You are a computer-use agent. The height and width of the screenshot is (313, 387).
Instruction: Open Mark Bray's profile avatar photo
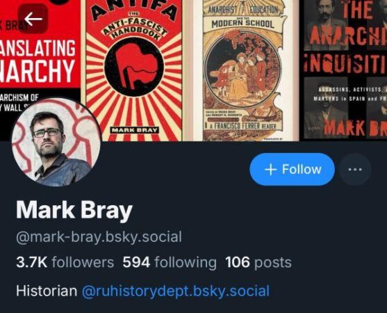[56, 142]
